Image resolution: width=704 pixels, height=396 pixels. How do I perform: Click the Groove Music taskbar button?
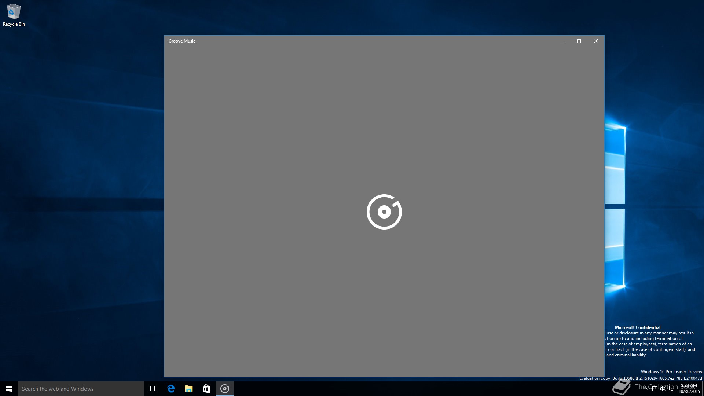pos(225,389)
